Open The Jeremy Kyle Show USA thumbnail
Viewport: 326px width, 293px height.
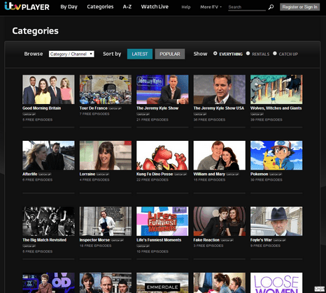click(220, 89)
